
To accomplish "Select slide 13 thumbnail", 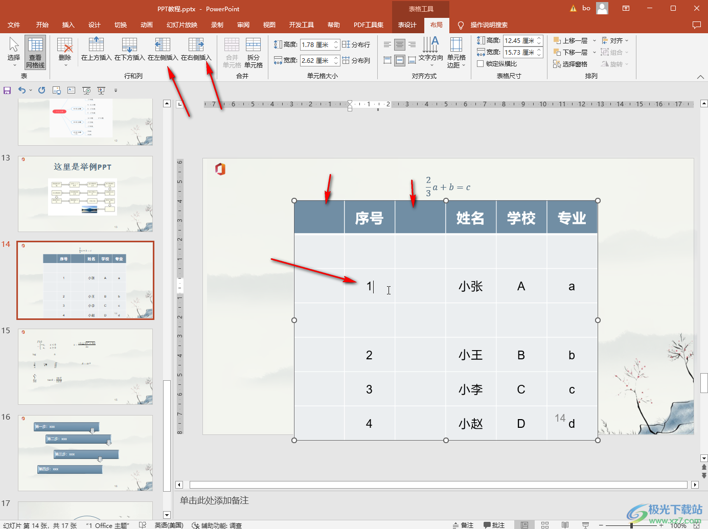I will [85, 194].
